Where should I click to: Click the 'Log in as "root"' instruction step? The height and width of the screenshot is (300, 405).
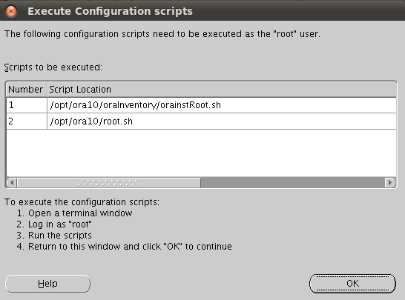[54, 224]
